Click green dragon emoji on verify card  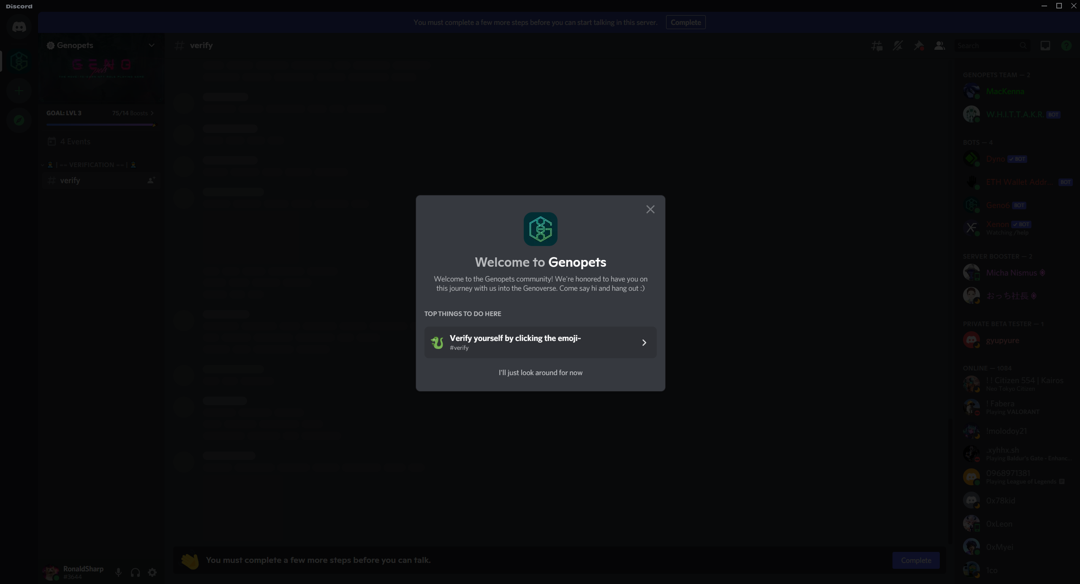pyautogui.click(x=437, y=342)
